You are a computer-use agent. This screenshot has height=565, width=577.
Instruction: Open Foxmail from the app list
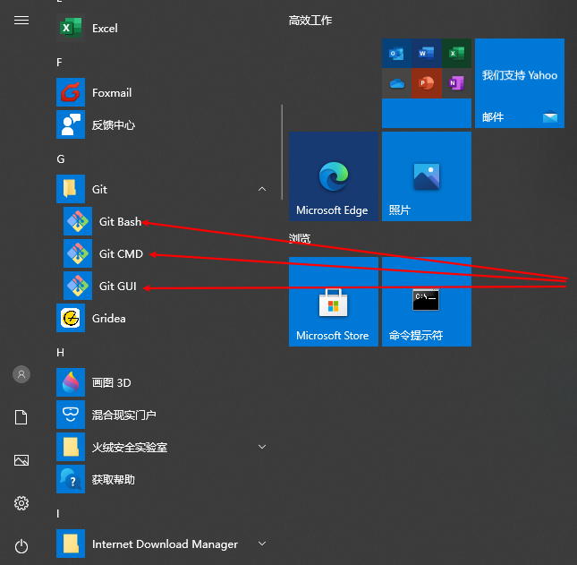click(x=111, y=92)
